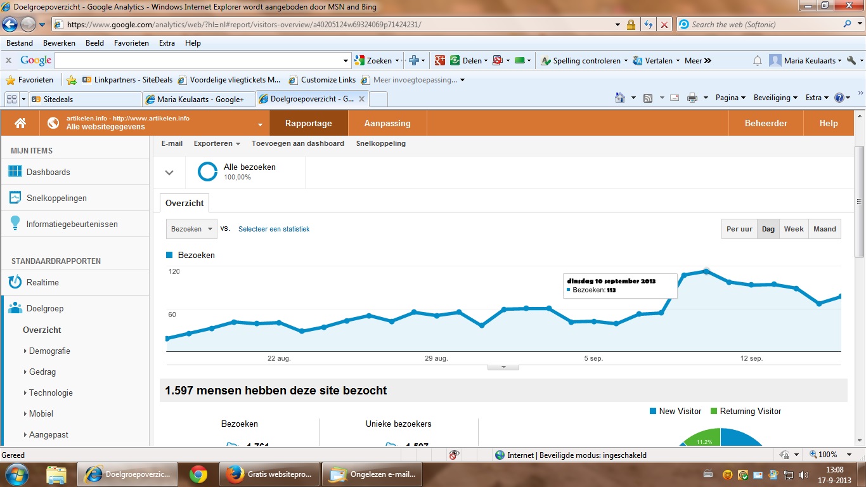
Task: Launch Chrome from the taskbar
Action: 198,474
